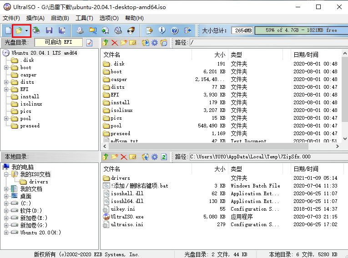Click New Folder icon in disc pane toolbar
The image size is (348, 258).
click(124, 43)
